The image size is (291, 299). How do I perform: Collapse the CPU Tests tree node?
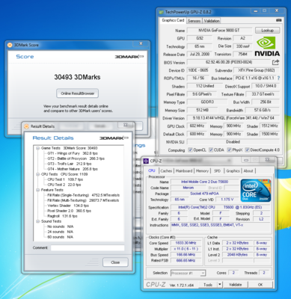pyautogui.click(x=37, y=174)
